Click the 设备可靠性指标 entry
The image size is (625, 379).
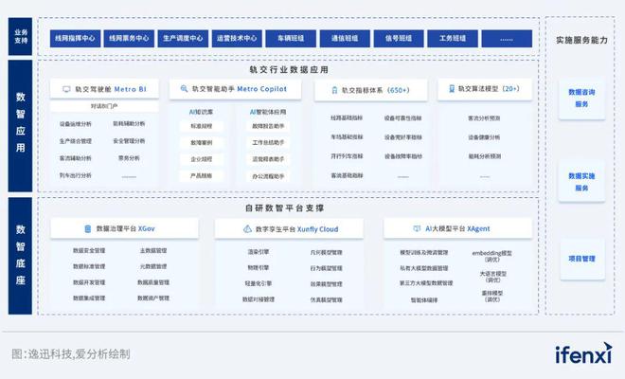(x=403, y=118)
